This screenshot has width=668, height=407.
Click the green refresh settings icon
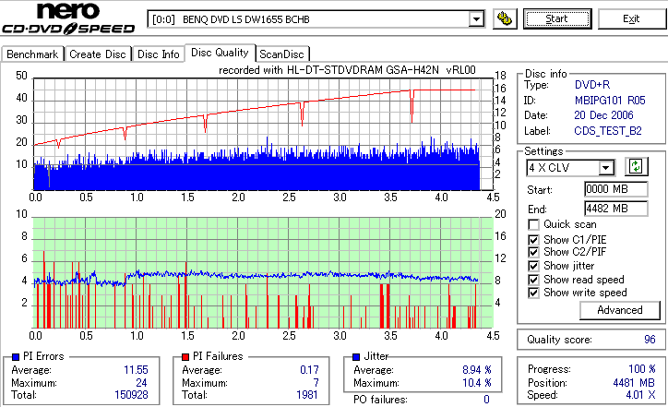pyautogui.click(x=636, y=166)
